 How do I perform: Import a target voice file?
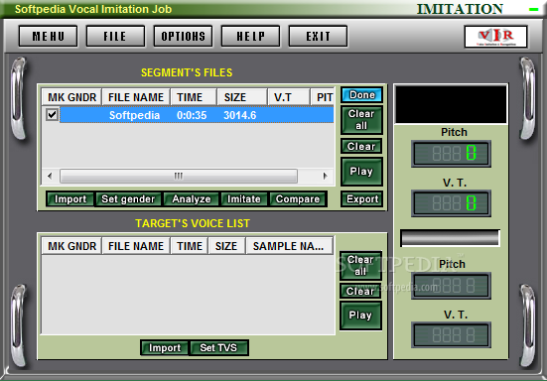click(x=165, y=347)
